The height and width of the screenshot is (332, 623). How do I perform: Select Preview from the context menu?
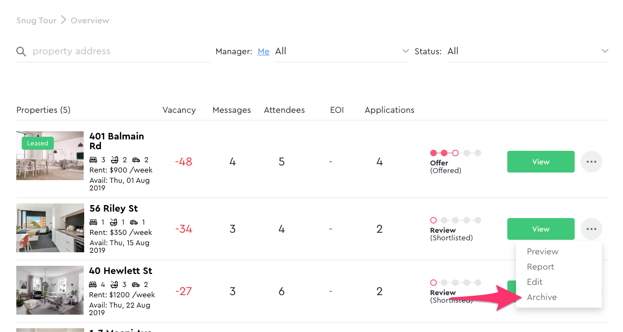543,252
